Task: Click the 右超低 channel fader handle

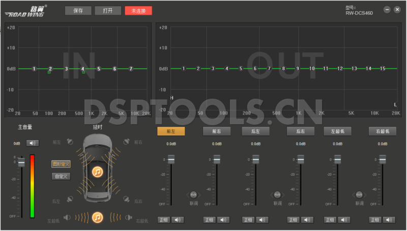Action: click(383, 159)
